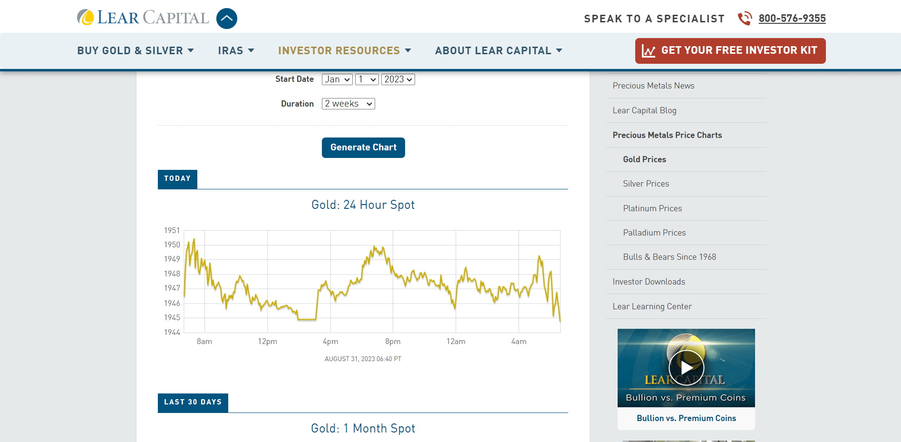This screenshot has height=442, width=901.
Task: Open the Start Date day dropdown
Action: tap(367, 79)
